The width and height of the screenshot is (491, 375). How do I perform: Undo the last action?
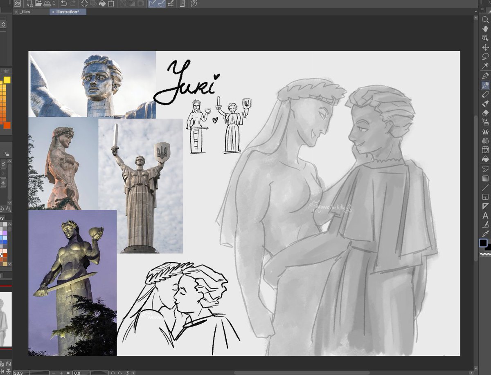pos(63,3)
